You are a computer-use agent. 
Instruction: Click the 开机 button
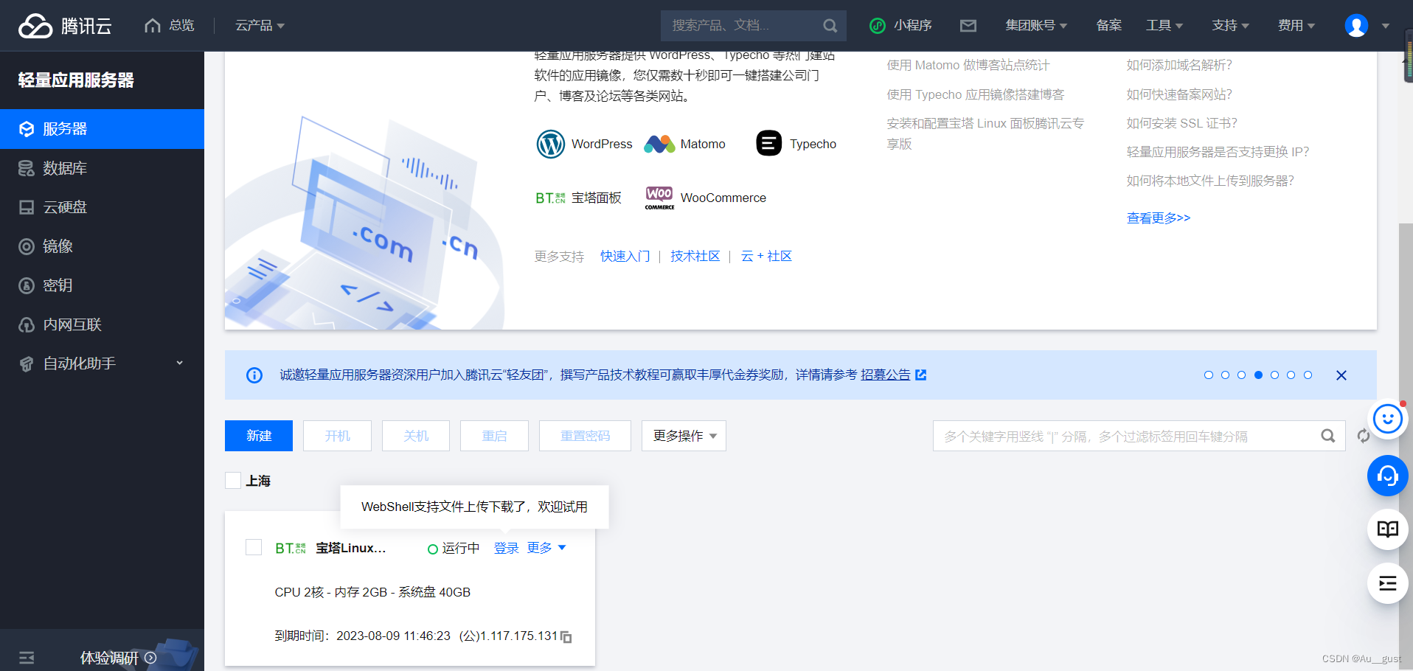[337, 436]
